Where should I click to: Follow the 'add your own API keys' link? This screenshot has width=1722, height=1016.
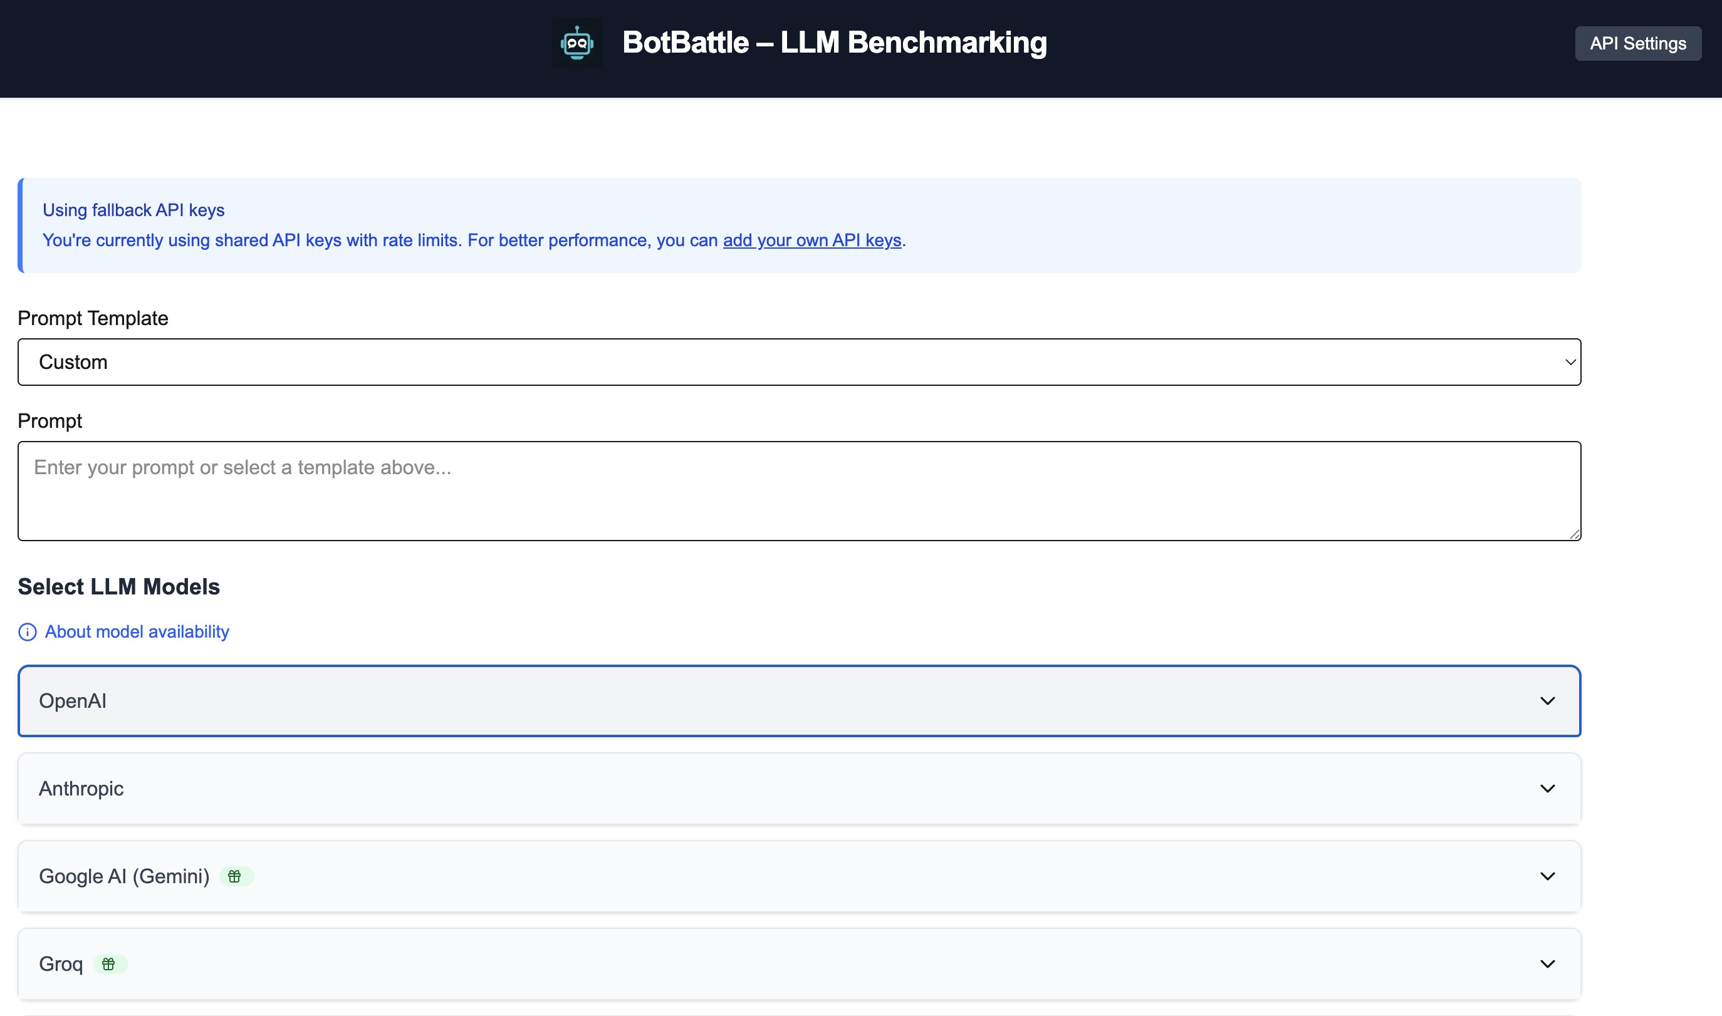coord(811,241)
